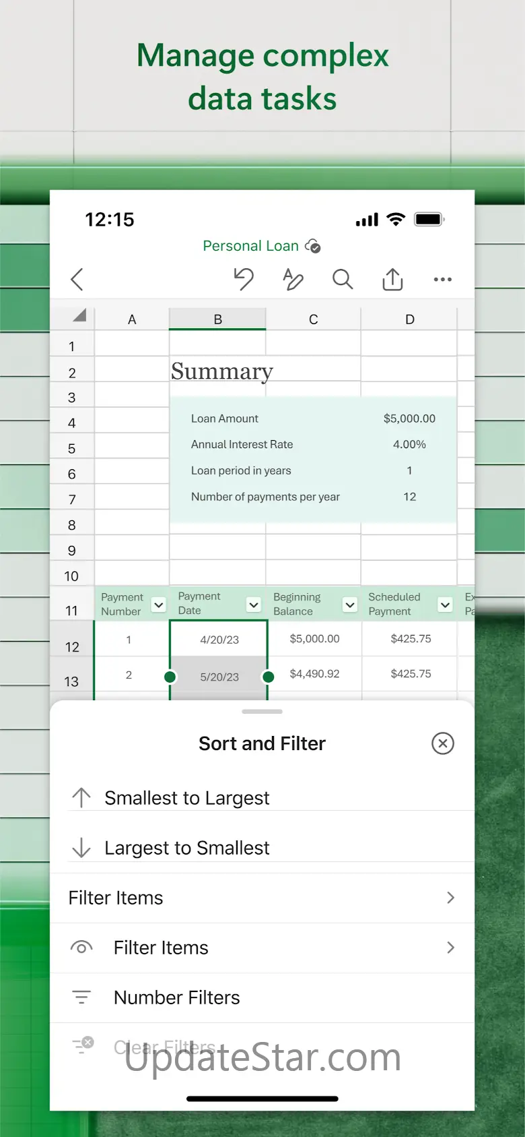
Task: Click the cloud sync status icon
Action: [313, 247]
